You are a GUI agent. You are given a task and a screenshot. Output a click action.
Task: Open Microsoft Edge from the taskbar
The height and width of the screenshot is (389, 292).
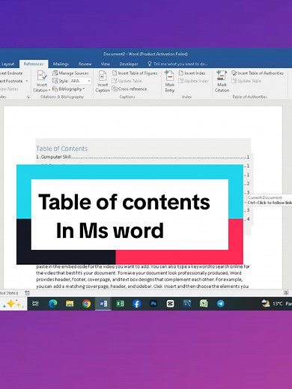tap(52, 304)
